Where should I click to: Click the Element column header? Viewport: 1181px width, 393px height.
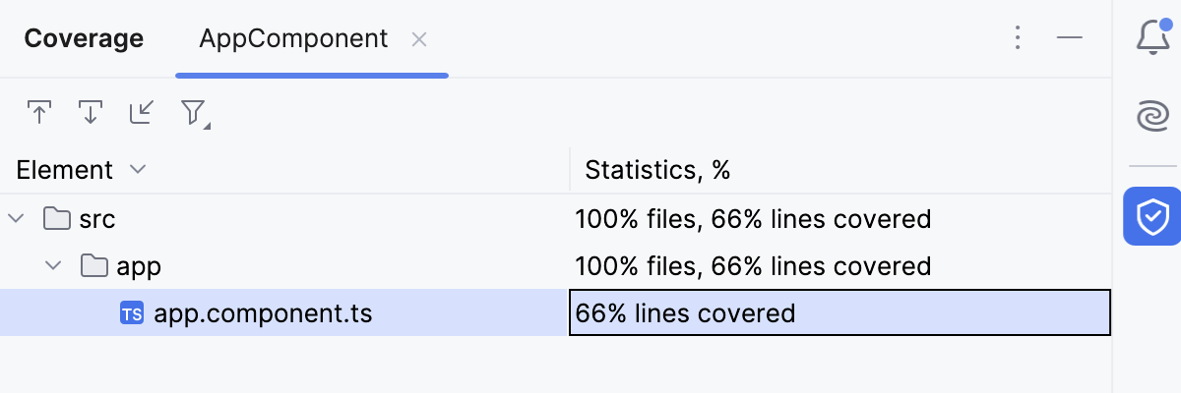pyautogui.click(x=65, y=170)
